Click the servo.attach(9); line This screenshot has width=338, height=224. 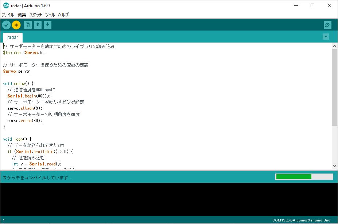pos(25,108)
